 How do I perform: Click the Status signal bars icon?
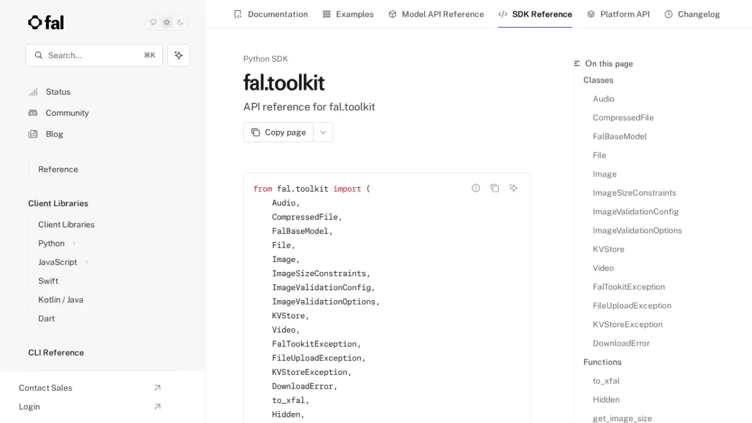[33, 91]
